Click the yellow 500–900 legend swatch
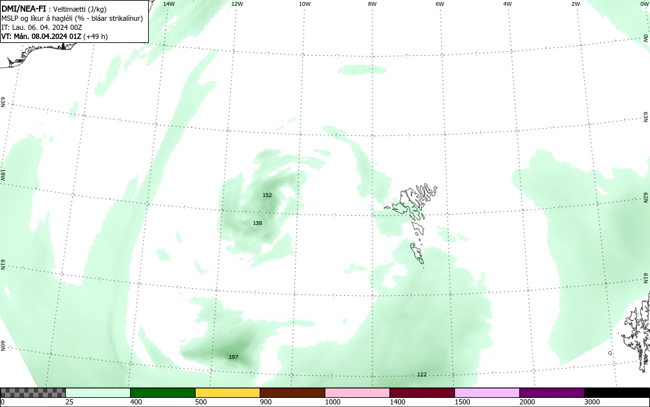 (x=227, y=393)
